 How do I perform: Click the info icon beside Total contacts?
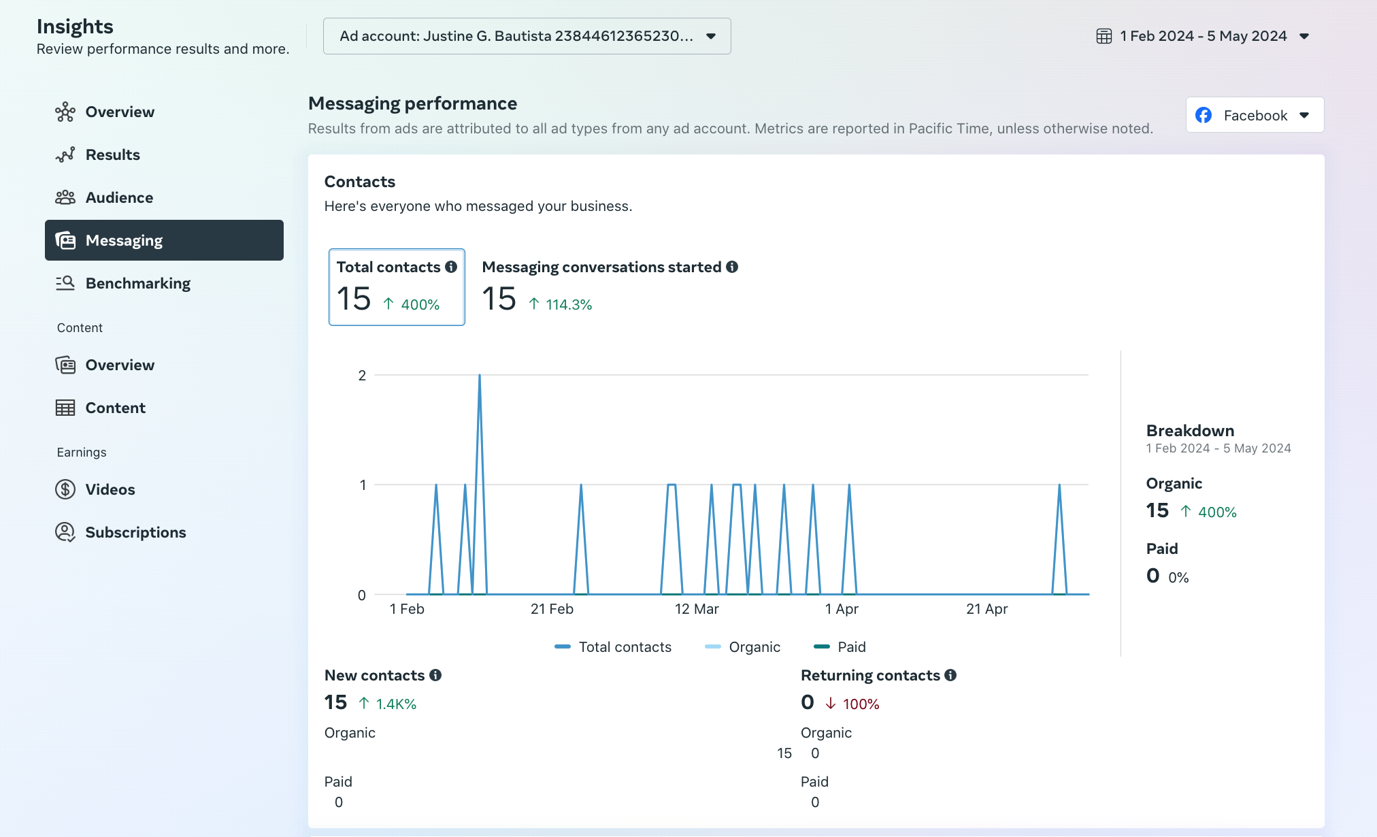coord(451,267)
